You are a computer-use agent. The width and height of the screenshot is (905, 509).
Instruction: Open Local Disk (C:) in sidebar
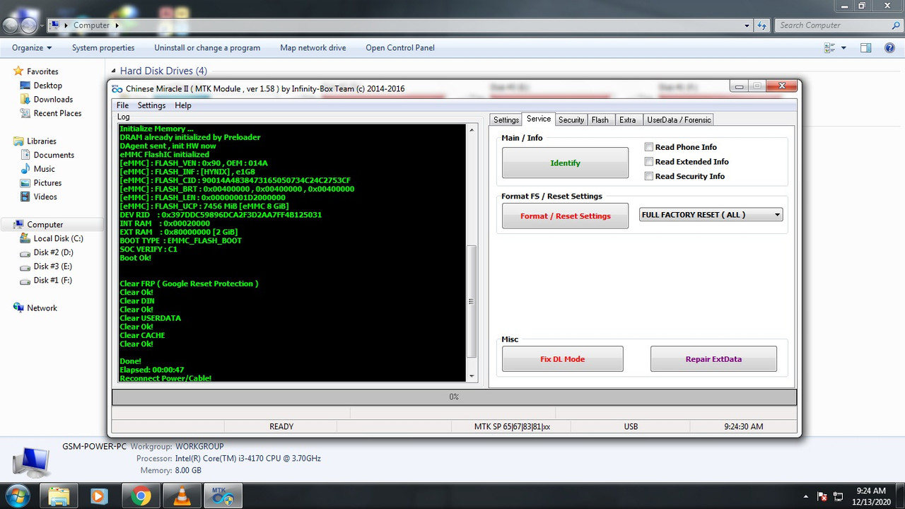59,239
